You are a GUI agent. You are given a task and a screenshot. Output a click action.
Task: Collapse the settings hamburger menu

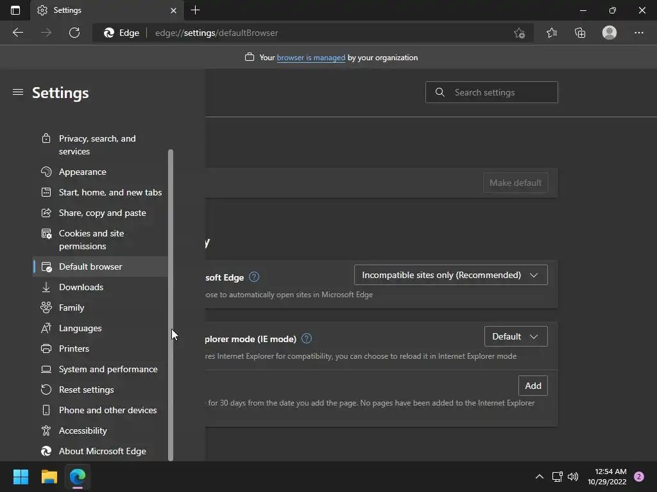coord(17,92)
